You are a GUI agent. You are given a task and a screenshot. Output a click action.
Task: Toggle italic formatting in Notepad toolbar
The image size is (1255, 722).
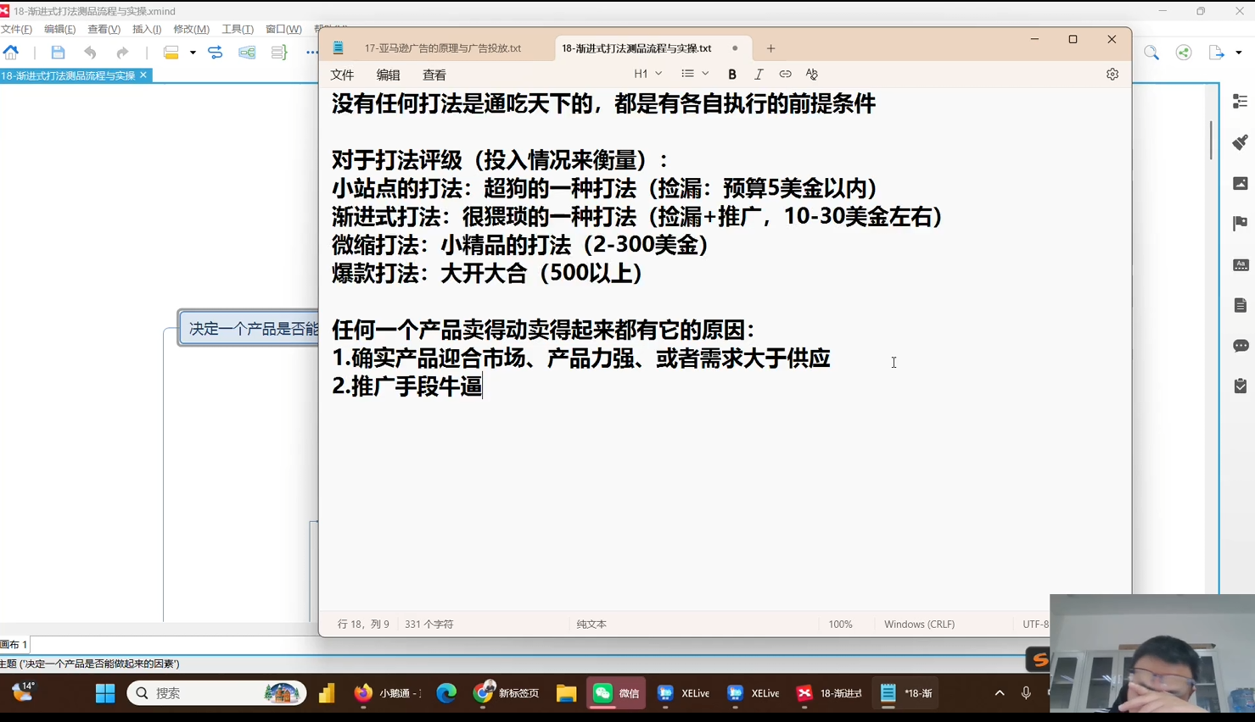click(x=759, y=75)
